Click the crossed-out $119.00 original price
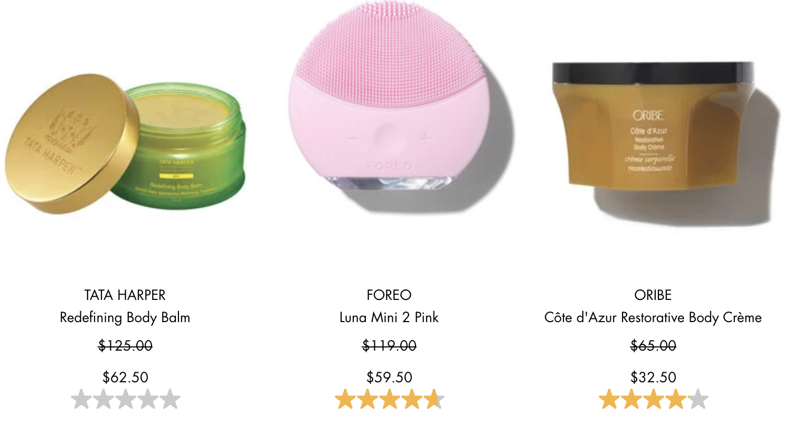The image size is (792, 433). point(389,345)
